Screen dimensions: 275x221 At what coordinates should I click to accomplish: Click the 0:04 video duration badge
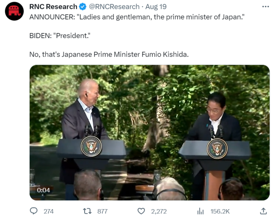(43, 190)
